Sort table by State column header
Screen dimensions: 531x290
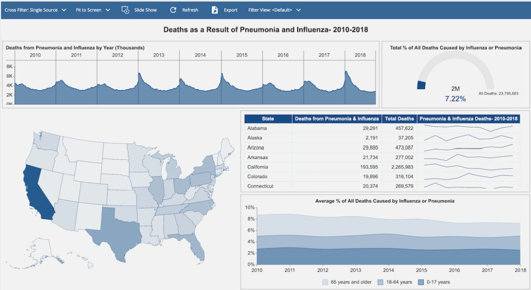pos(268,119)
